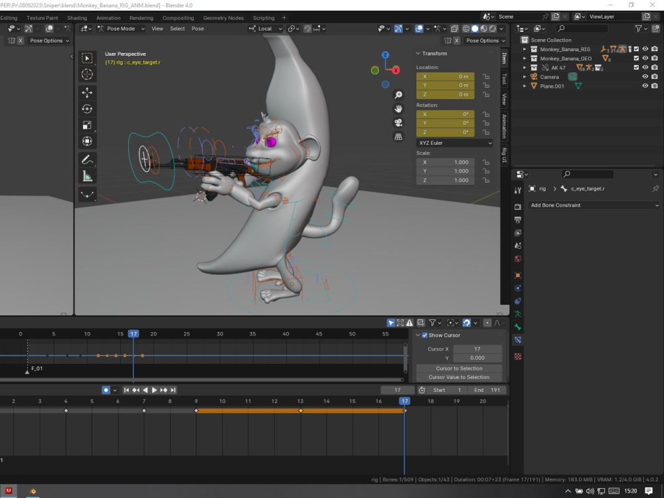Image resolution: width=664 pixels, height=498 pixels.
Task: Expand Monkey_Banana_RIG collection tree
Action: pos(525,49)
